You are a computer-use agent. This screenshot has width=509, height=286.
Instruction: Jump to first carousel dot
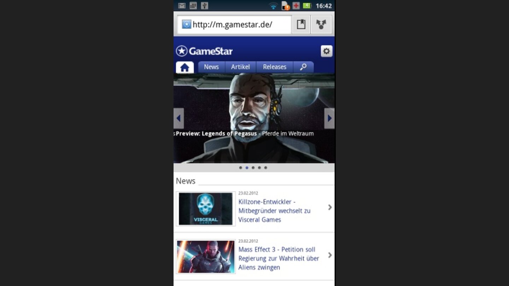pyautogui.click(x=241, y=168)
